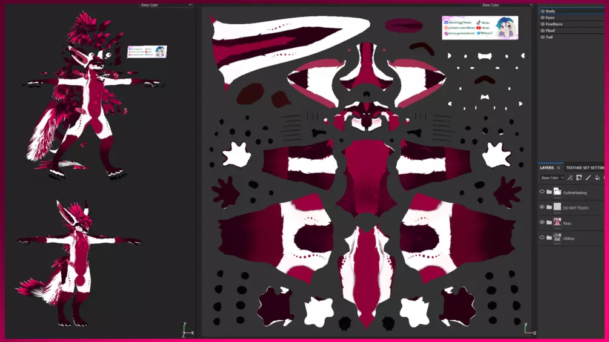609x342 pixels.
Task: Select the DO NOT TOUCH layer thumbnail
Action: pos(557,206)
